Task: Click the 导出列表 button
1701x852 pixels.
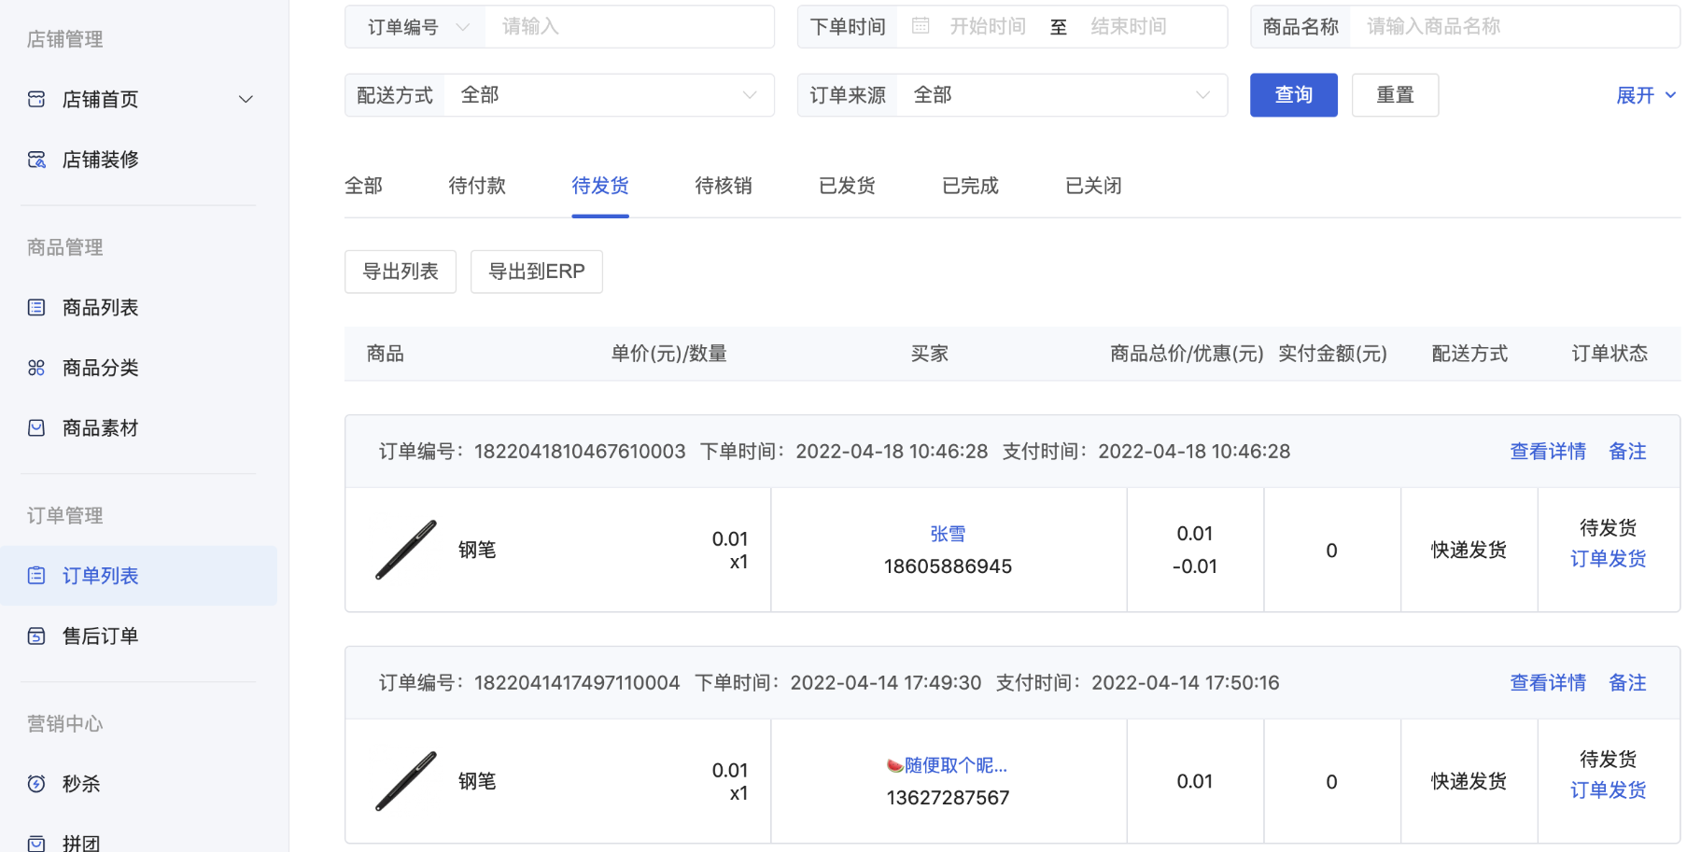Action: [x=401, y=272]
